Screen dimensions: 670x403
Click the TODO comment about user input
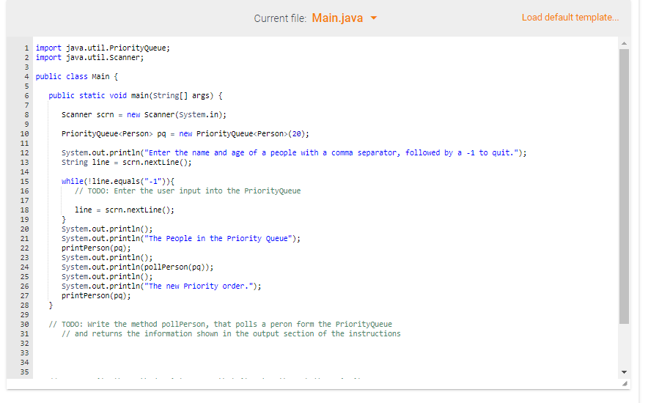[x=188, y=191]
